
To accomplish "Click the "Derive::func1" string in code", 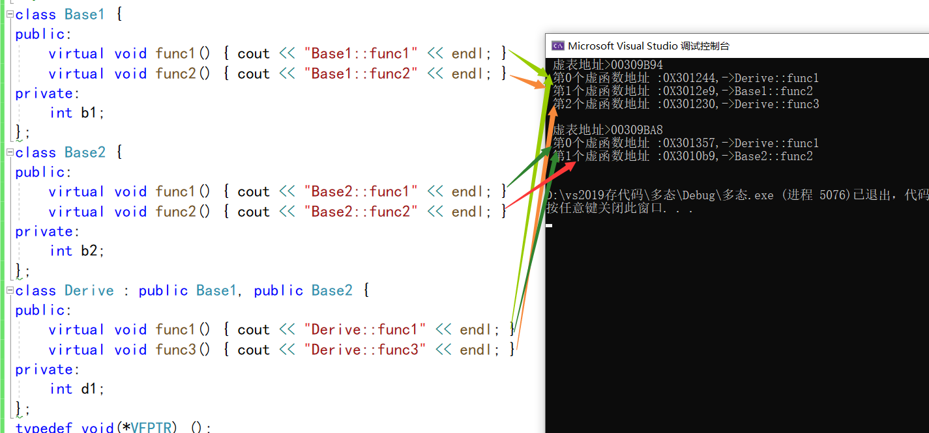I will click(x=364, y=329).
